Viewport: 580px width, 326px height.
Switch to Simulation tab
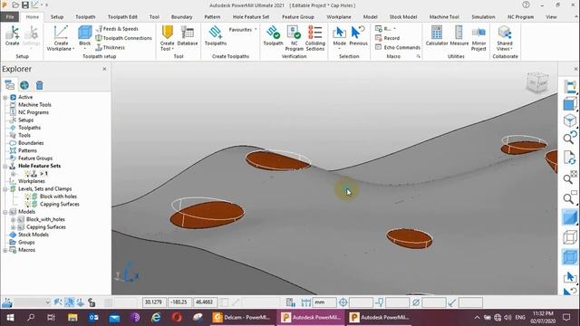[x=483, y=17]
